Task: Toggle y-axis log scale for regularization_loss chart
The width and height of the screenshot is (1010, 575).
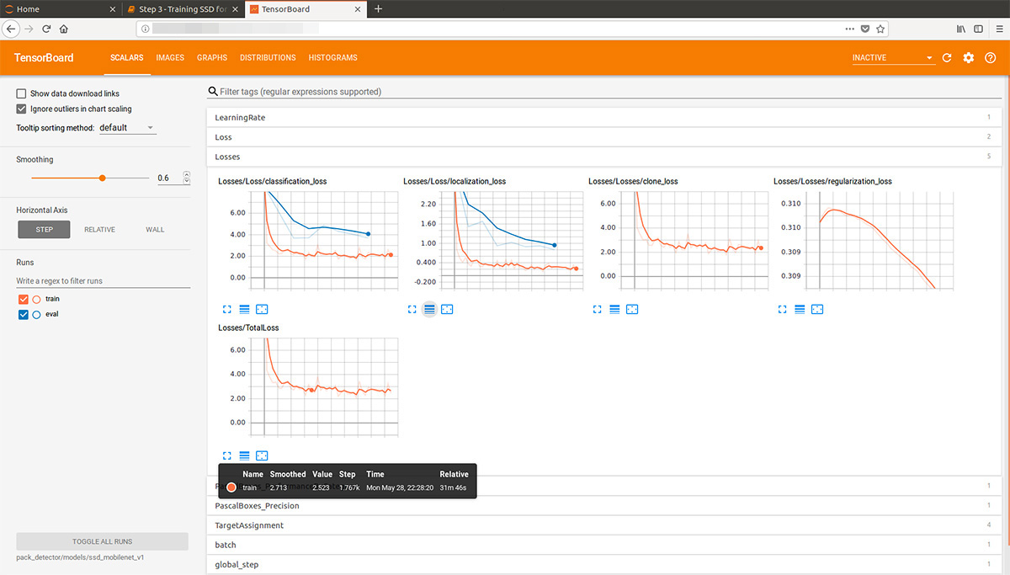Action: [800, 310]
